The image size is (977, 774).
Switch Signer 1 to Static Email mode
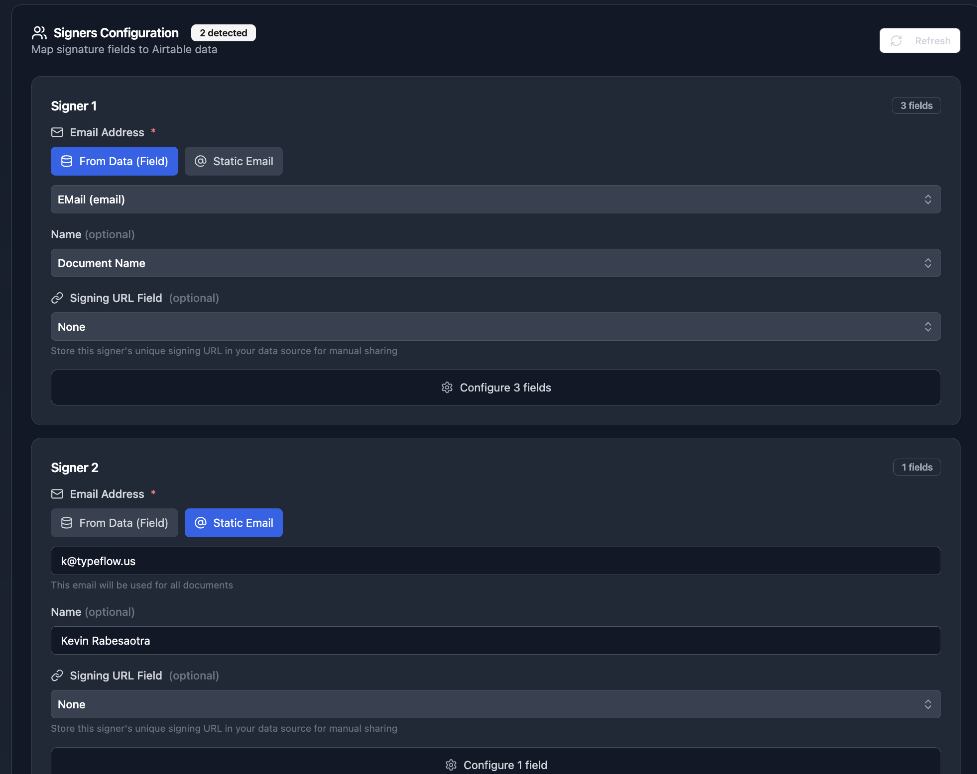(234, 161)
